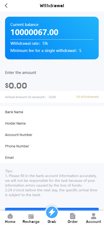Go back with the top-left arrow
104x225 pixels.
[6, 6]
